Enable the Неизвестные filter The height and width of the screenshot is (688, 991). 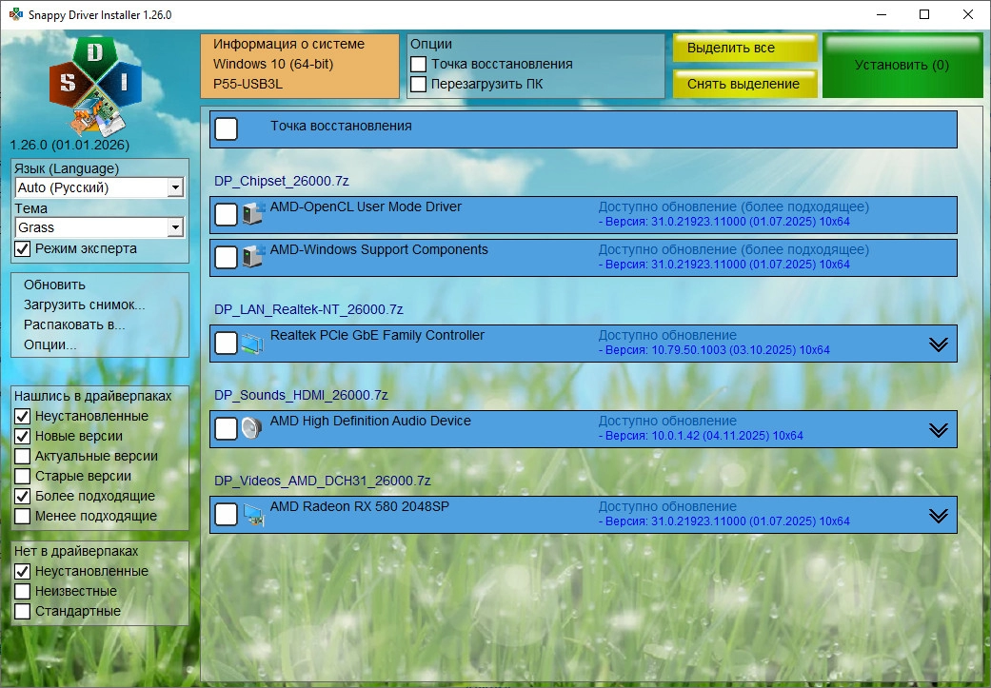(23, 591)
